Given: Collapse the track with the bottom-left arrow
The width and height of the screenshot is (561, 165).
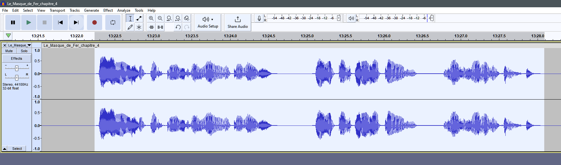Looking at the screenshot, I should tap(5, 149).
